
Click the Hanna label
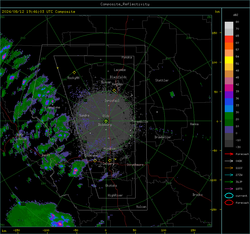coord(194,124)
